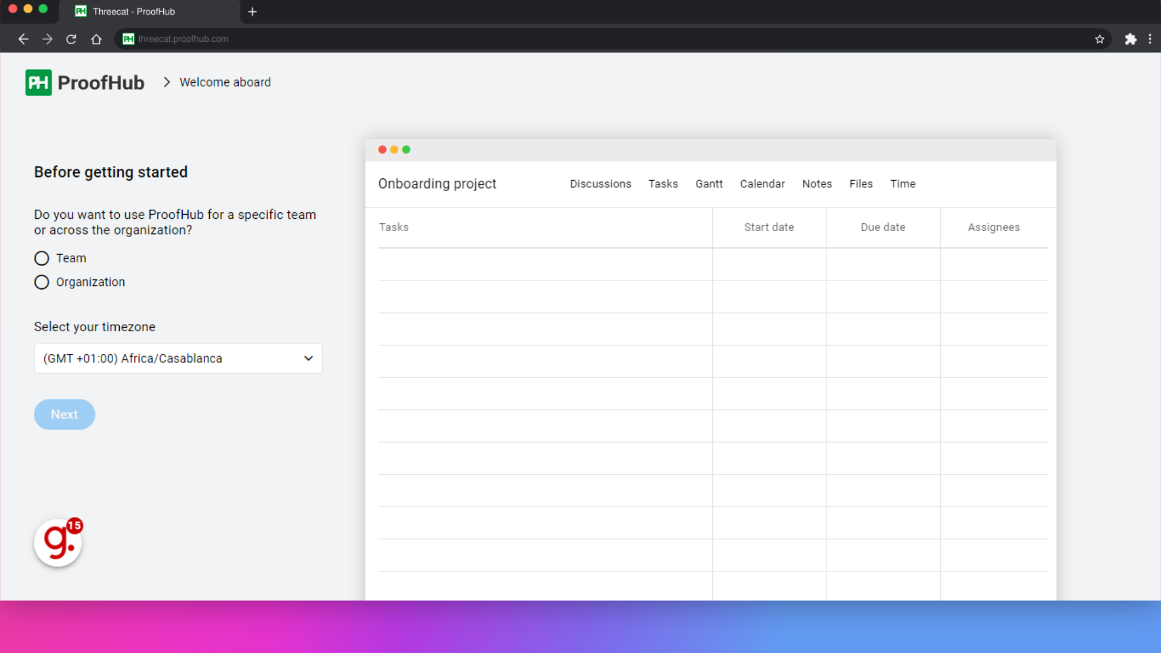Select the Organization radio button
This screenshot has width=1161, height=653.
(x=41, y=281)
